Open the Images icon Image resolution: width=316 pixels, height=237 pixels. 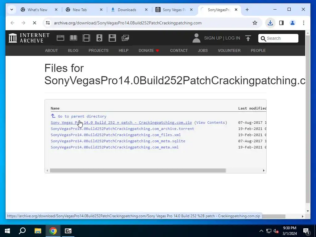pyautogui.click(x=125, y=38)
